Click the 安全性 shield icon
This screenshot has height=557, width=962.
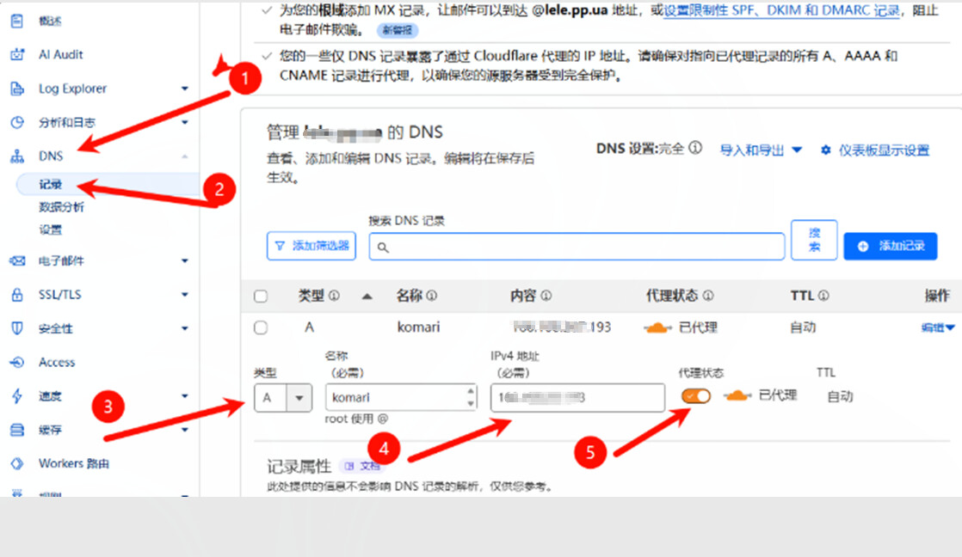16,328
